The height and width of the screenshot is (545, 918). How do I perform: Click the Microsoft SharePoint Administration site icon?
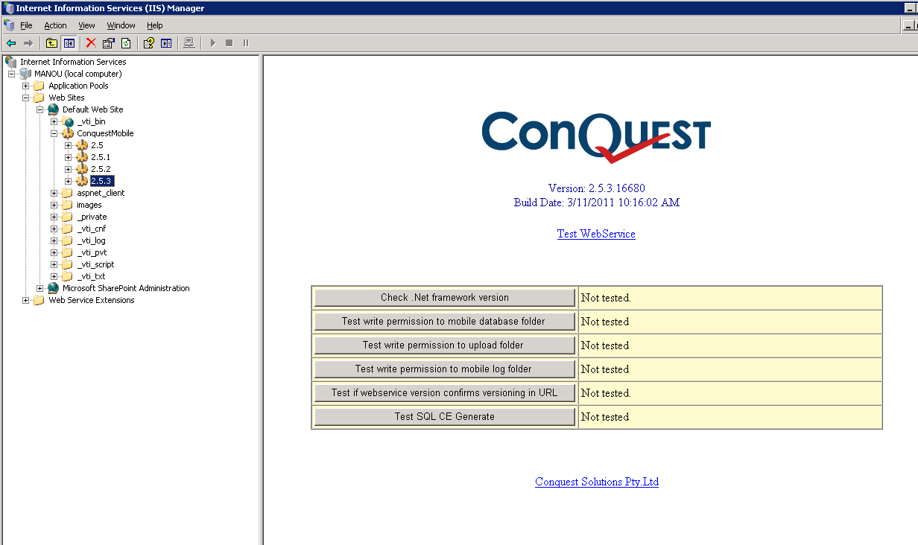coord(53,288)
